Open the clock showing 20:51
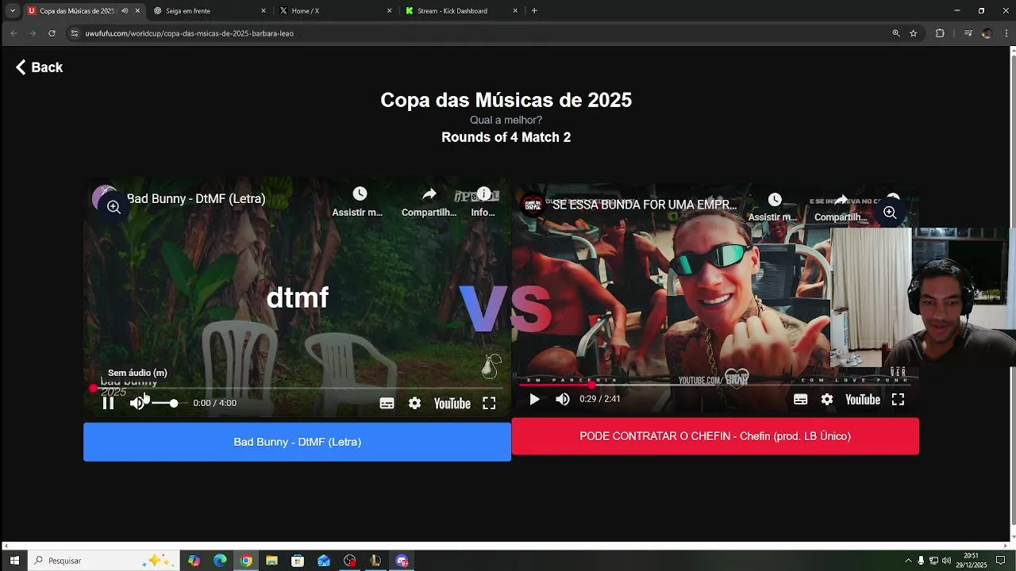This screenshot has width=1016, height=571. 971,561
